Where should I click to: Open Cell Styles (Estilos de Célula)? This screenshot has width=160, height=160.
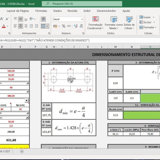[129, 23]
